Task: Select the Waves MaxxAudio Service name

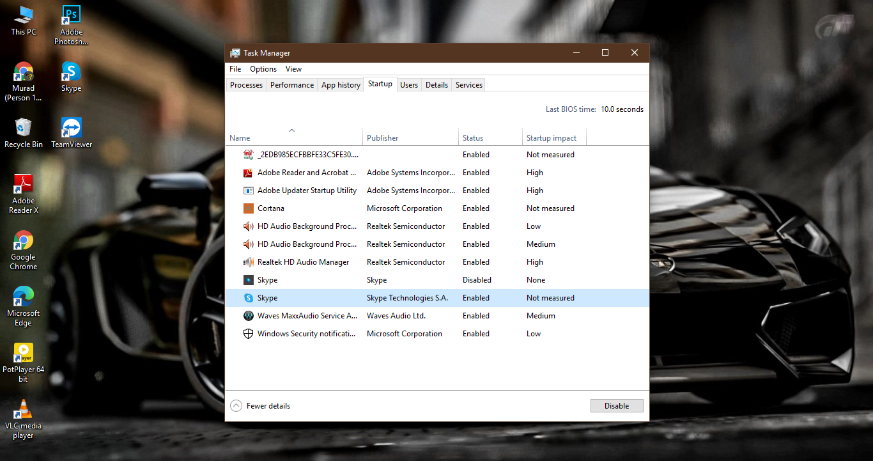Action: tap(307, 316)
